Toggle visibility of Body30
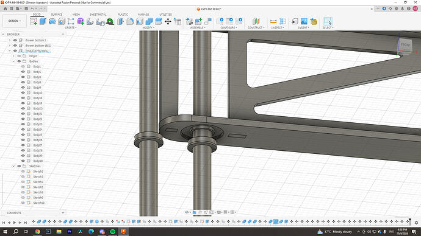421x236 pixels. 23,161
